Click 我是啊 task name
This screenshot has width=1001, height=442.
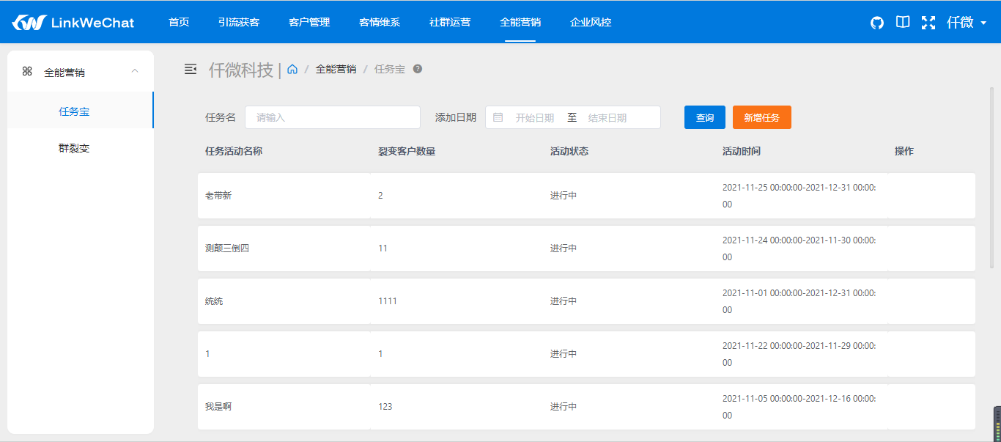tap(218, 407)
